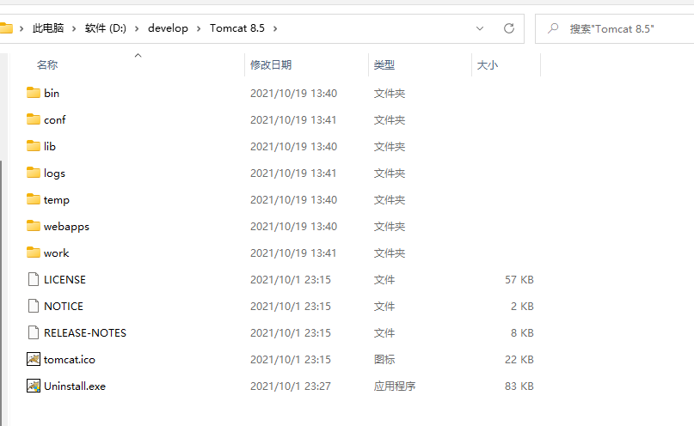This screenshot has height=426, width=694.
Task: Click the LICENSE file icon
Action: click(34, 279)
